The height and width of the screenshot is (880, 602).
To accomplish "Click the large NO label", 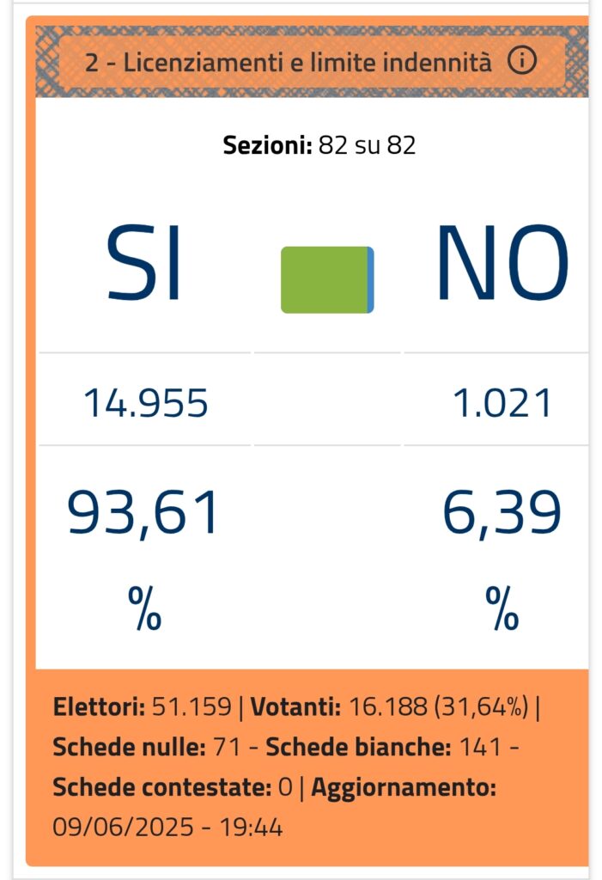I will click(x=502, y=263).
